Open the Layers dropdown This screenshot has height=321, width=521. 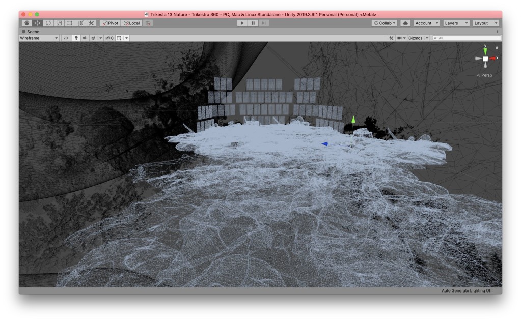coord(455,23)
